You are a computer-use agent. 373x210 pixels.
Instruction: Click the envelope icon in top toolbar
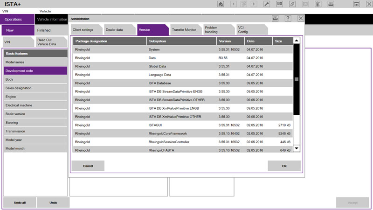(305, 4)
